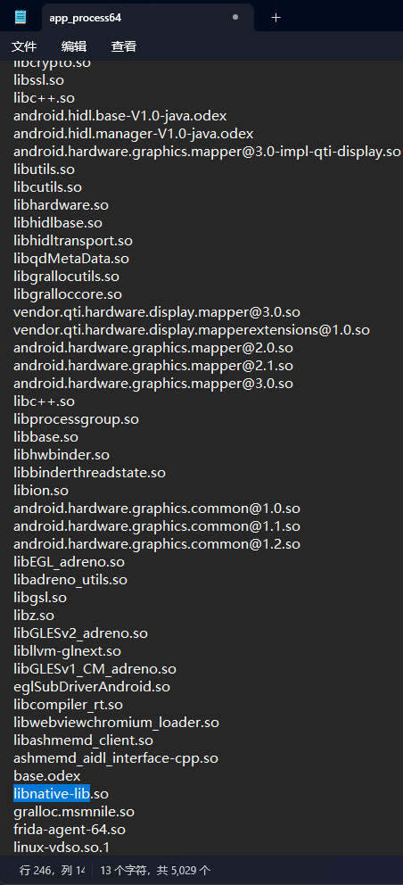Click the libhwbinder.so line
This screenshot has height=885, width=403.
(62, 455)
